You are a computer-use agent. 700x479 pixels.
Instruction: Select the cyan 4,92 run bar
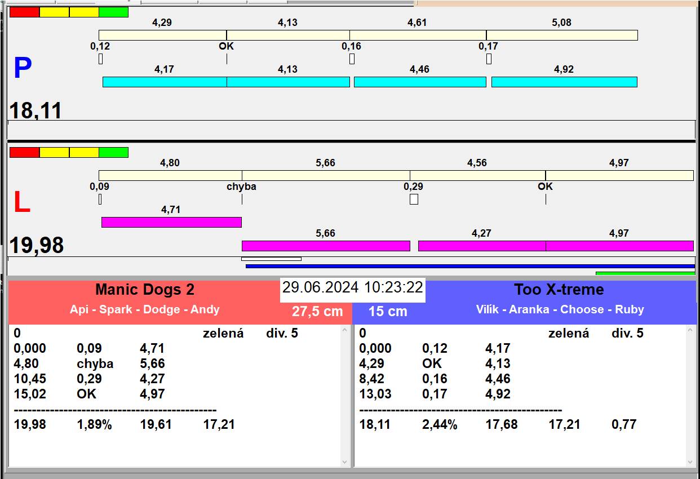(x=564, y=82)
